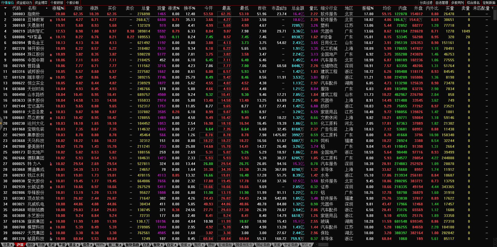This screenshot has width=497, height=247.
Task: Switch to the 资金驱动力 tab
Action: point(24,3)
